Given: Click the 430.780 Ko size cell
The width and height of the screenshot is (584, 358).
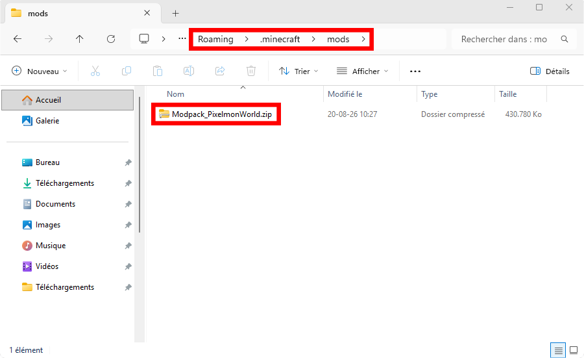Looking at the screenshot, I should tap(523, 114).
